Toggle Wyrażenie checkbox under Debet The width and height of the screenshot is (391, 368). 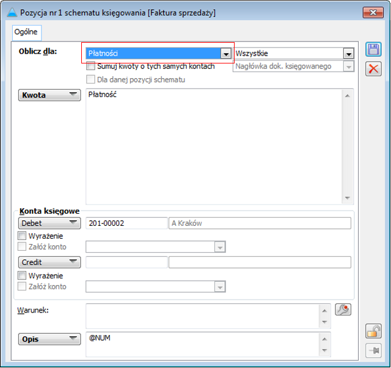[22, 236]
